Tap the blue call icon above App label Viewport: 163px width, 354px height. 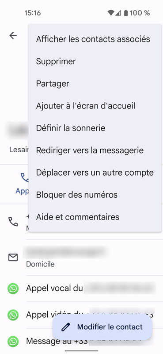(24, 177)
